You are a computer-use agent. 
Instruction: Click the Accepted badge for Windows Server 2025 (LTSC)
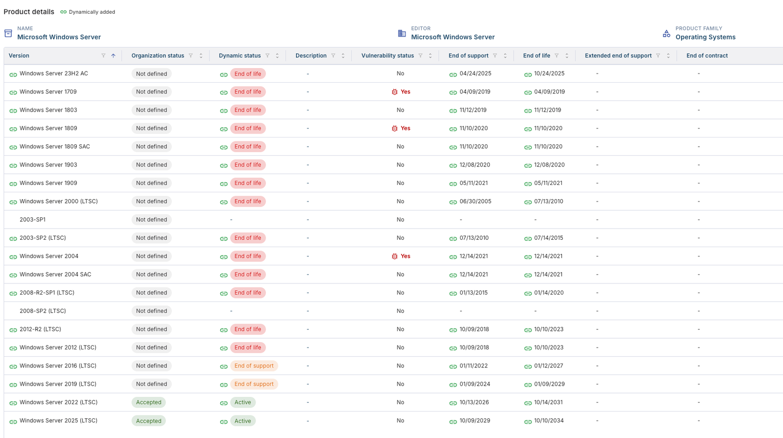point(149,421)
